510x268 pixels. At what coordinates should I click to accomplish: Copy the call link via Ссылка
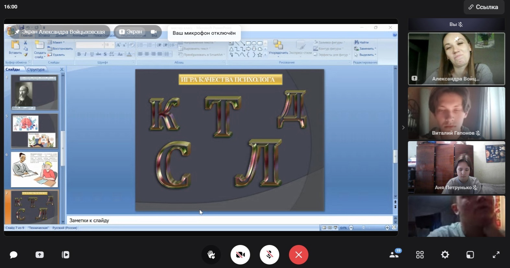(484, 7)
